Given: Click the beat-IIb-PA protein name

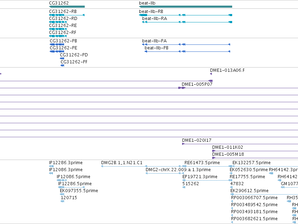Looking at the screenshot, I should [154, 41].
